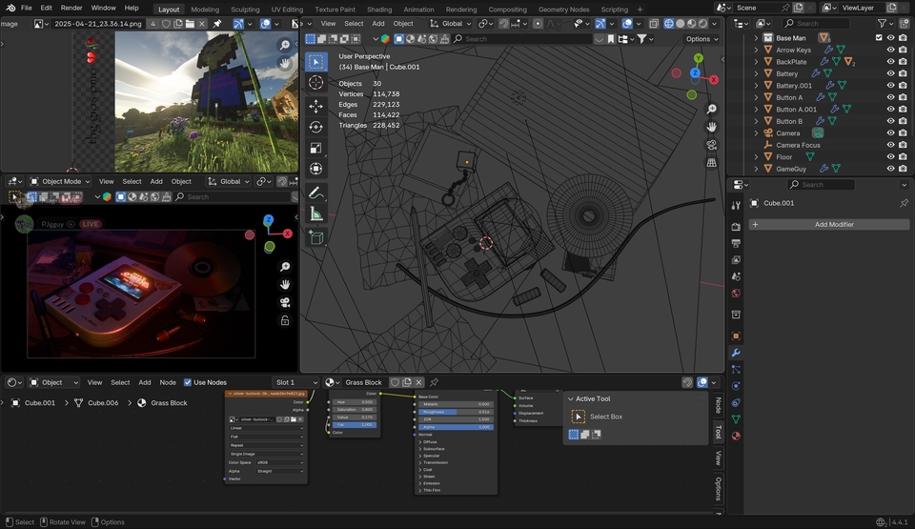Switch to the Shading workspace tab
This screenshot has height=529, width=915.
(378, 10)
